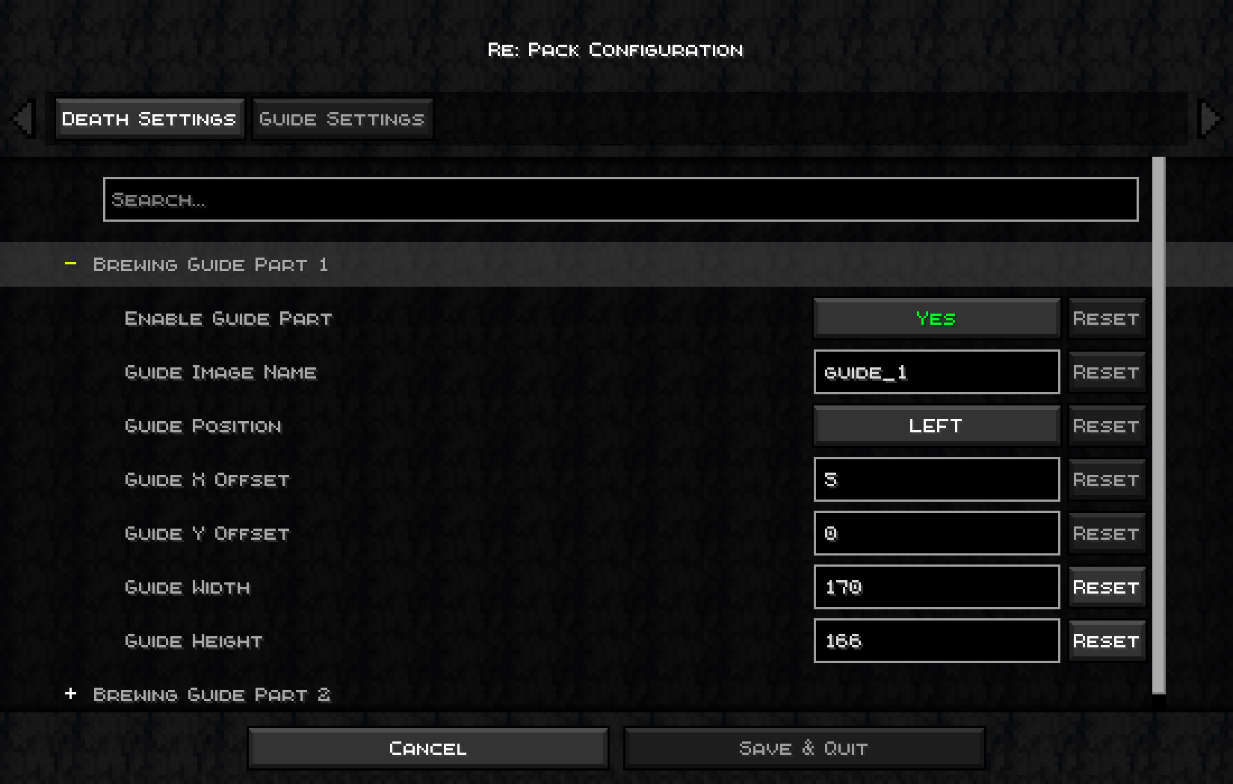
Task: Click the Cancel button
Action: click(x=428, y=748)
